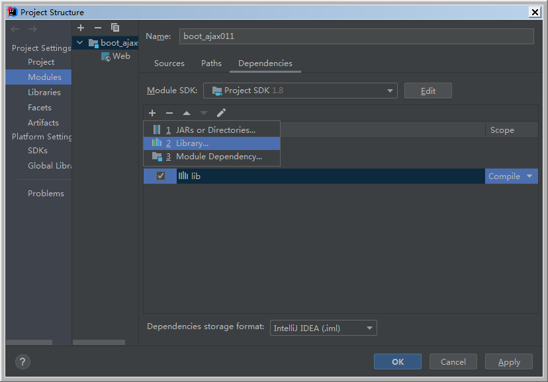
Task: Click the add module plus icon
Action: pyautogui.click(x=81, y=28)
